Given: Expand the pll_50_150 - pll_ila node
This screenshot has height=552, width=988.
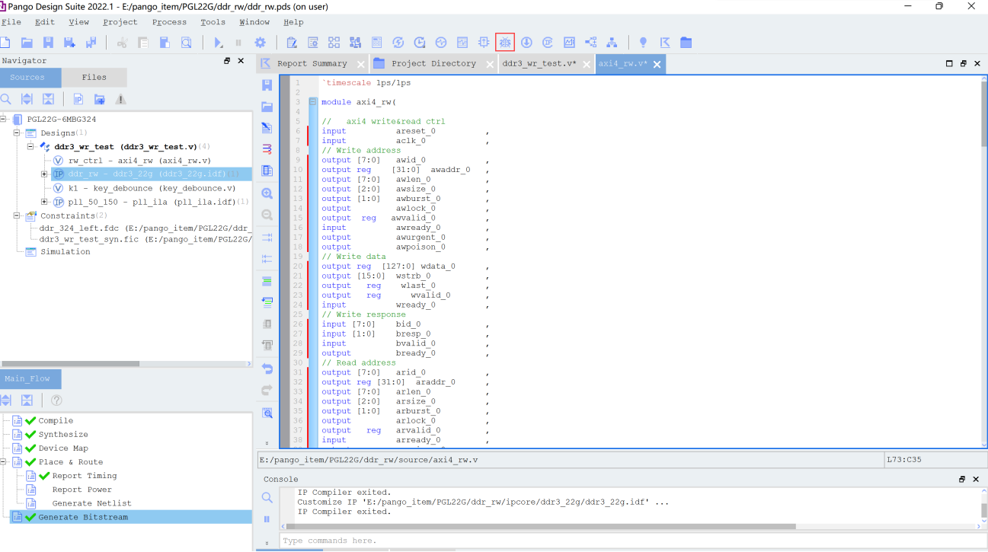Looking at the screenshot, I should (x=44, y=202).
